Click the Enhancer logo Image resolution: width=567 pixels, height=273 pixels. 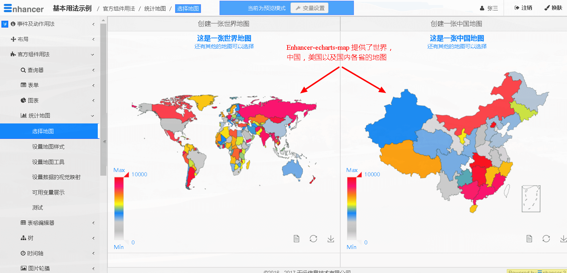[x=24, y=9]
